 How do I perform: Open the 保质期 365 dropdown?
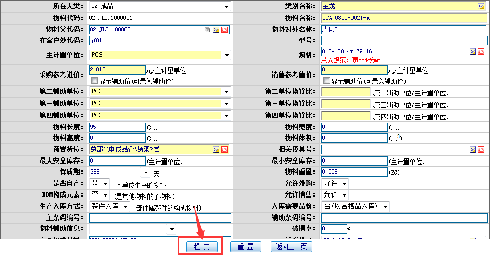[145, 172]
